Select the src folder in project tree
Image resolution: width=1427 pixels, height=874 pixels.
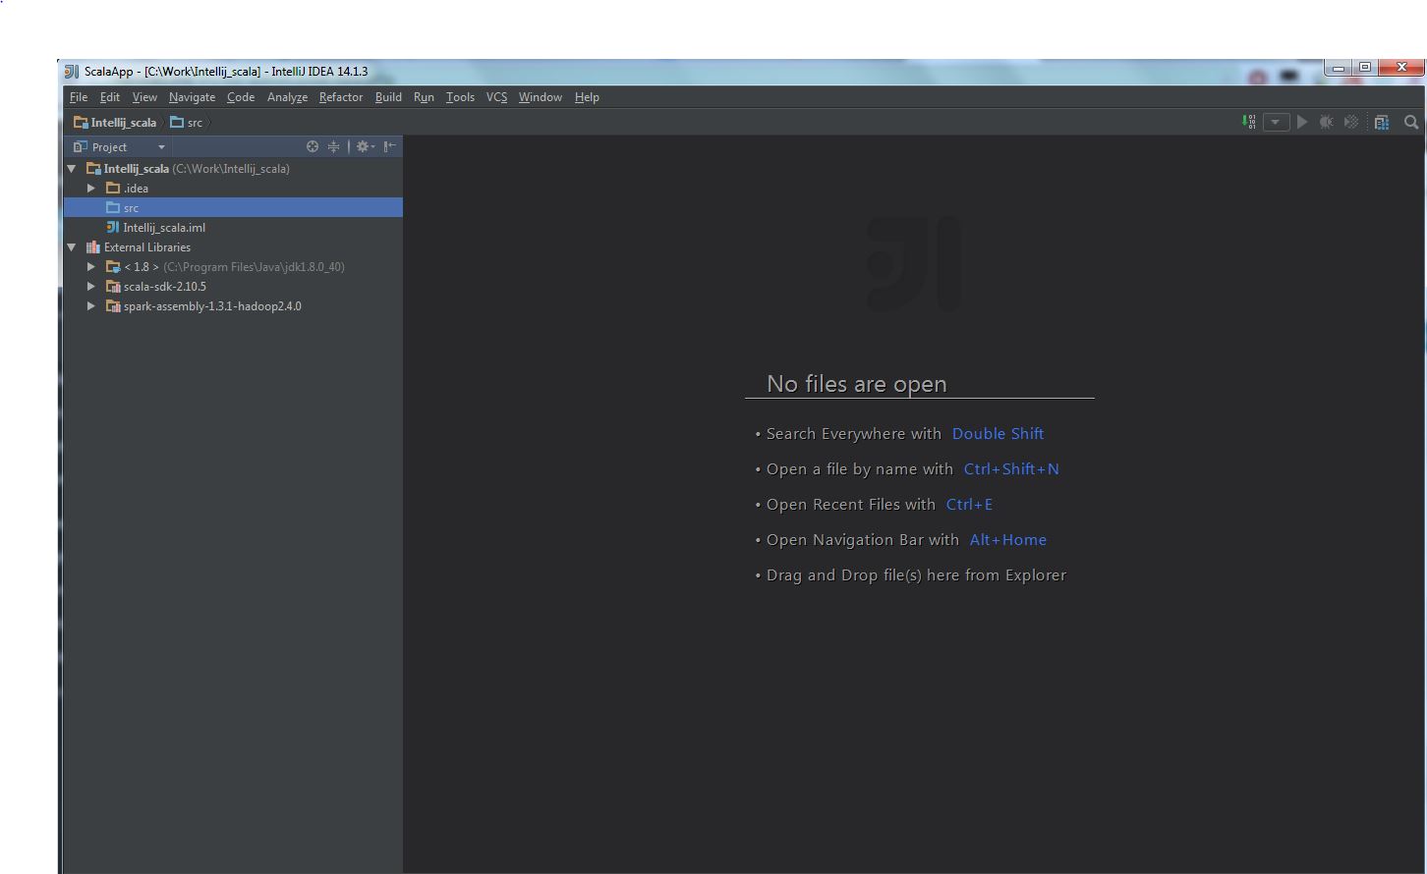(x=233, y=207)
